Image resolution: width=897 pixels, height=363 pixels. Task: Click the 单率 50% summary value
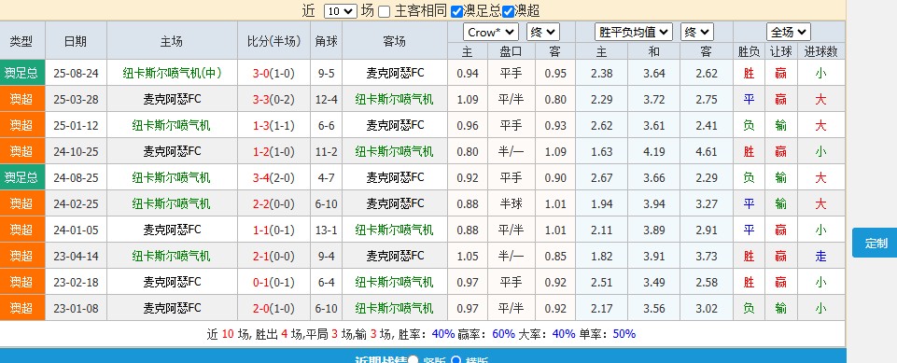pyautogui.click(x=624, y=334)
